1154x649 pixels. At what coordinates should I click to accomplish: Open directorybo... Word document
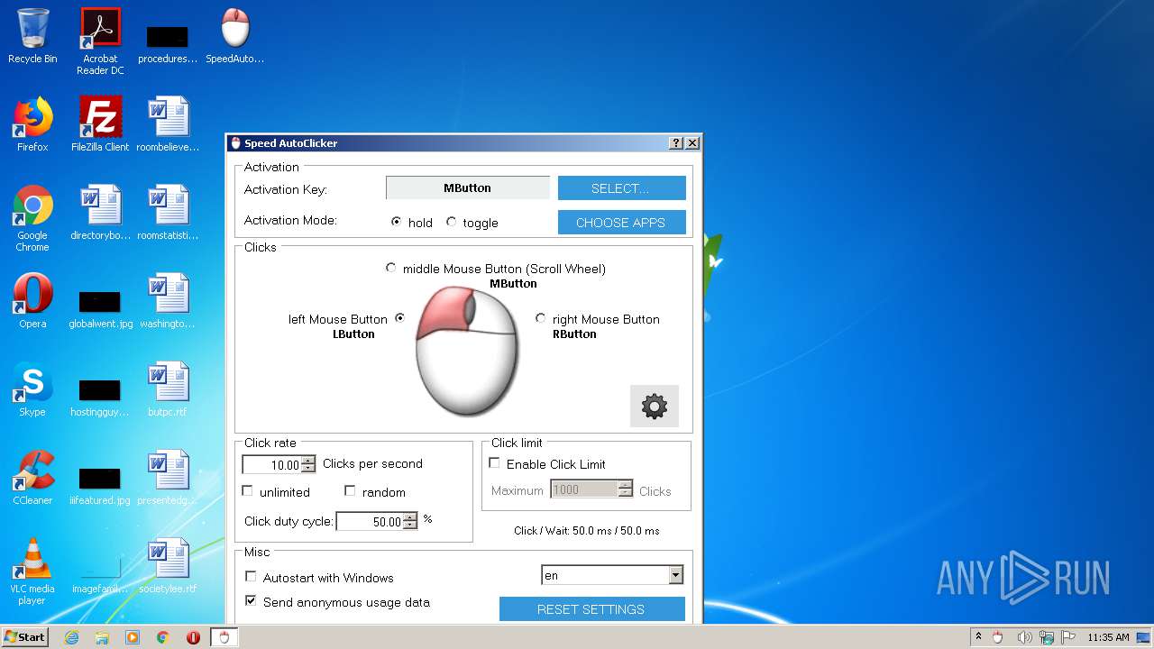100,213
